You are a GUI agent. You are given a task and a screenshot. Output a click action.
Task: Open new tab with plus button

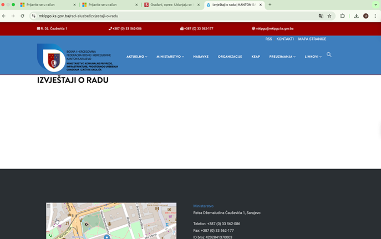[270, 4]
